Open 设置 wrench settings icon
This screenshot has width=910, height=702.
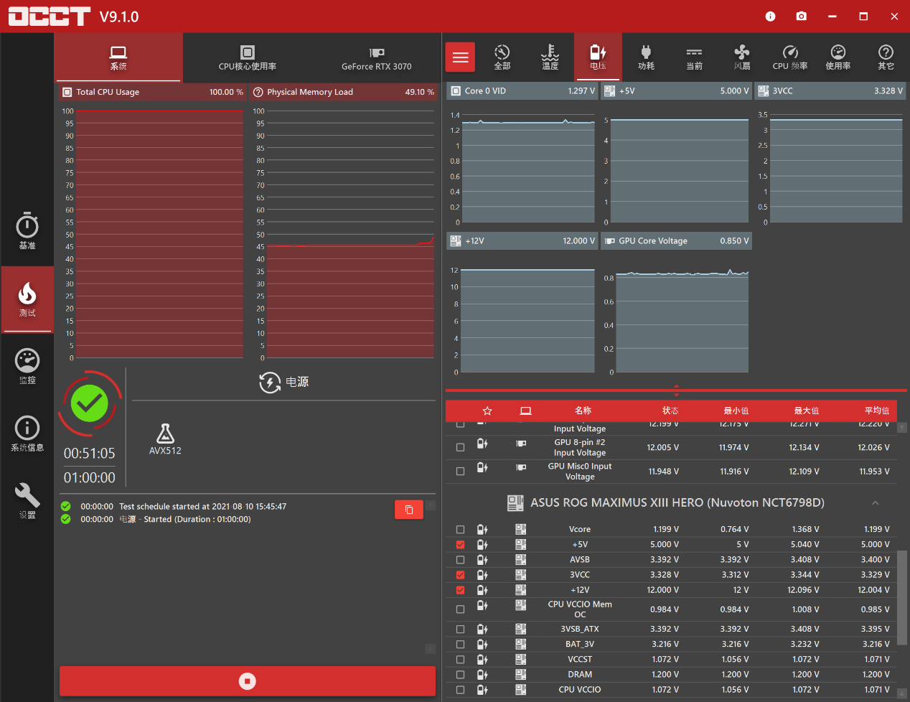pyautogui.click(x=27, y=500)
